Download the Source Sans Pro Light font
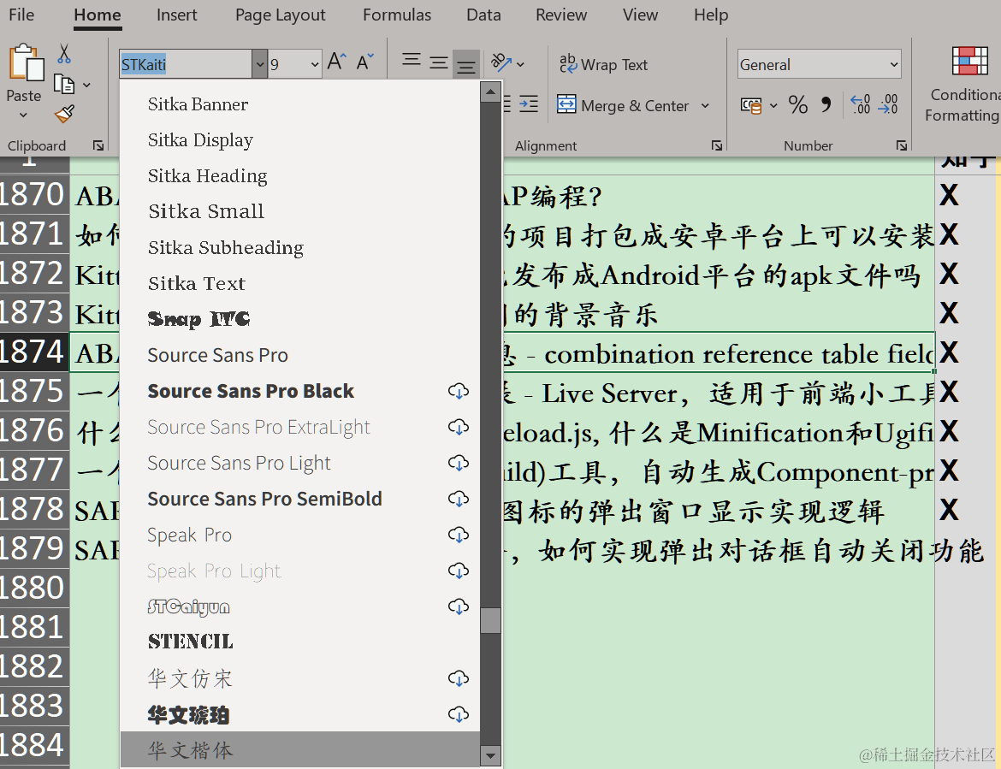 coord(459,463)
